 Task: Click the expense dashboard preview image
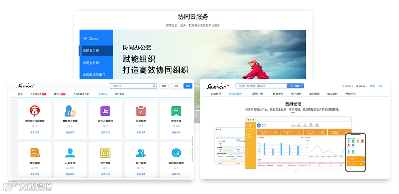298,143
